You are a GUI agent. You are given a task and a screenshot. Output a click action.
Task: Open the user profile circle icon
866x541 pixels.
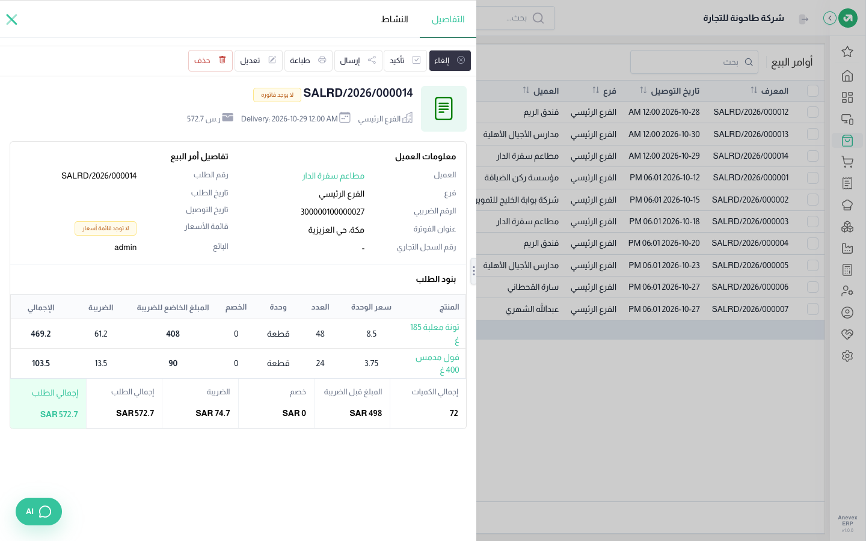coord(847,313)
